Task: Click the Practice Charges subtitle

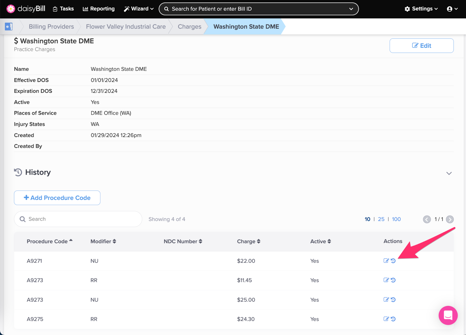Action: [35, 49]
